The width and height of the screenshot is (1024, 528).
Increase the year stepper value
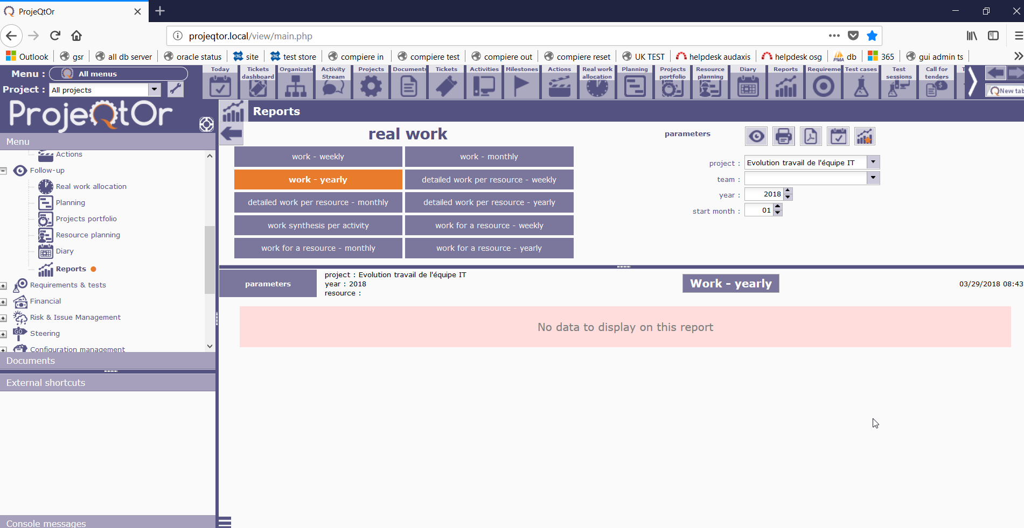pos(788,191)
